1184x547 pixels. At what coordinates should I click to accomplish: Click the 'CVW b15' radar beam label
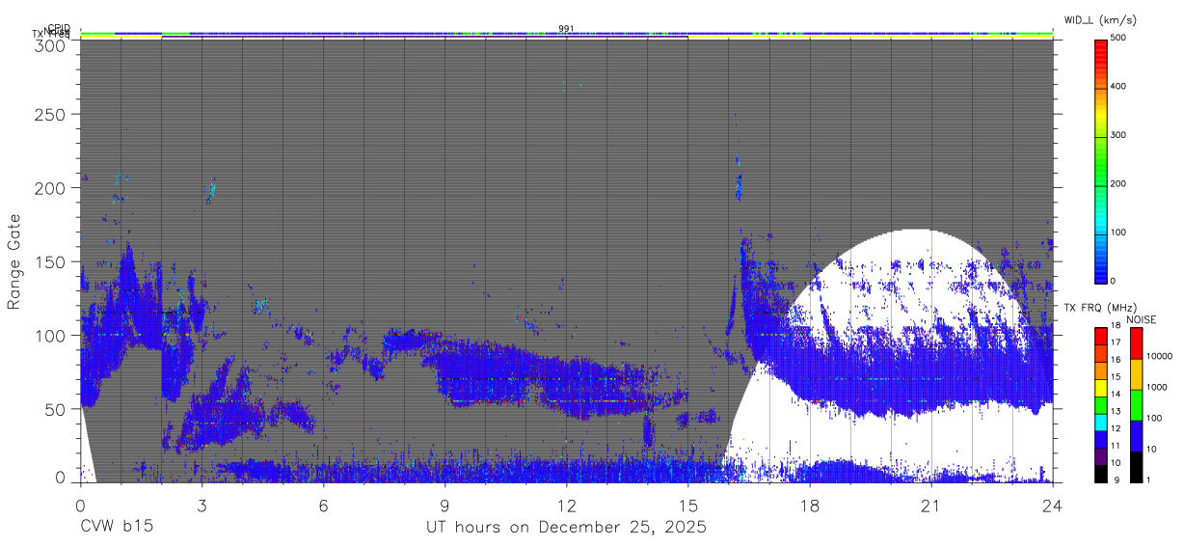[117, 528]
